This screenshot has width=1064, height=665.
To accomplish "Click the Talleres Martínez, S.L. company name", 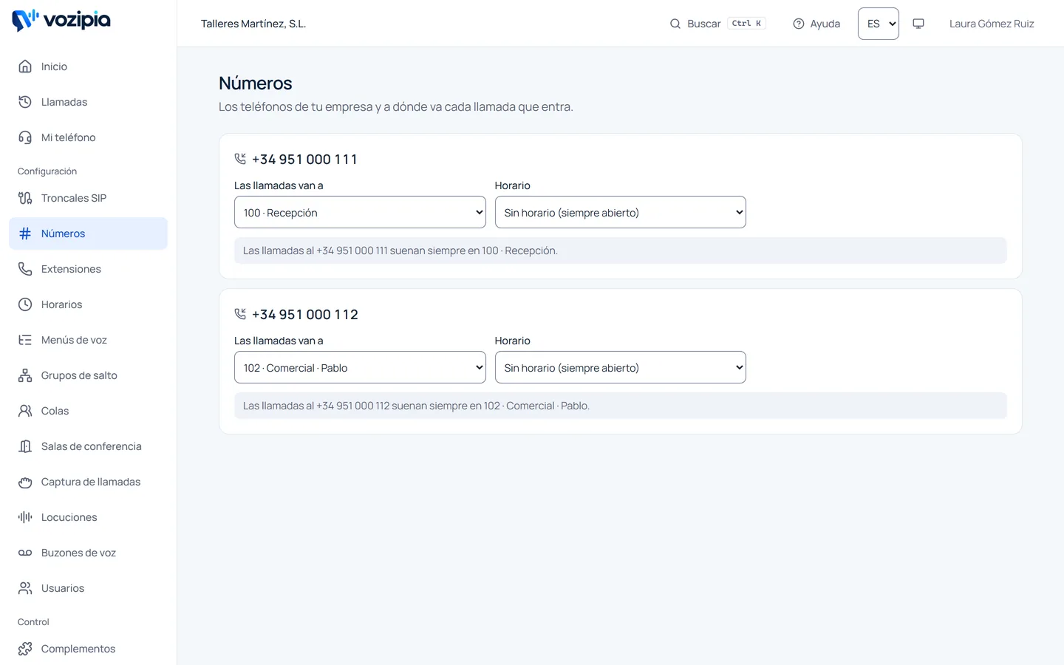I will [253, 24].
